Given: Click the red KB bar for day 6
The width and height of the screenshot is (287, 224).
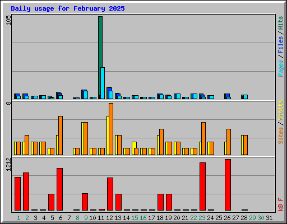Looking at the screenshot, I should click(x=59, y=189).
